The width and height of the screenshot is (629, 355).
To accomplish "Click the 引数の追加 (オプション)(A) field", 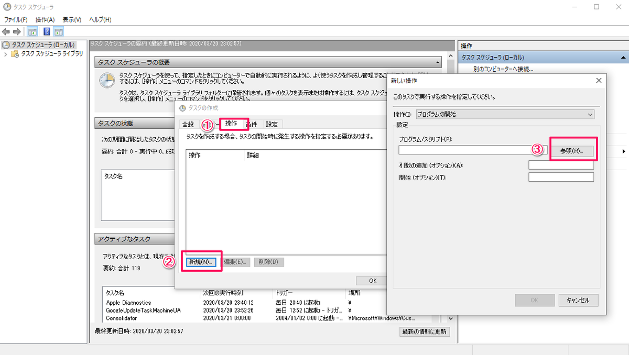I will click(x=561, y=165).
